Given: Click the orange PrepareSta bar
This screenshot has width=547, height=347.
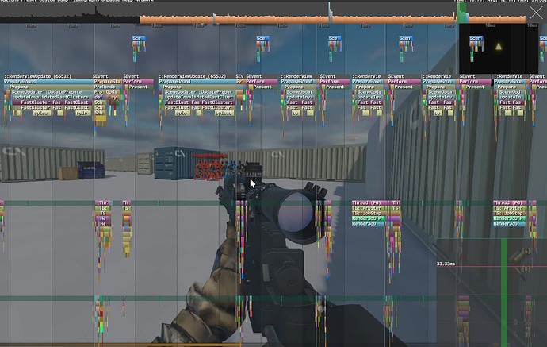Looking at the screenshot, I should [x=108, y=82].
